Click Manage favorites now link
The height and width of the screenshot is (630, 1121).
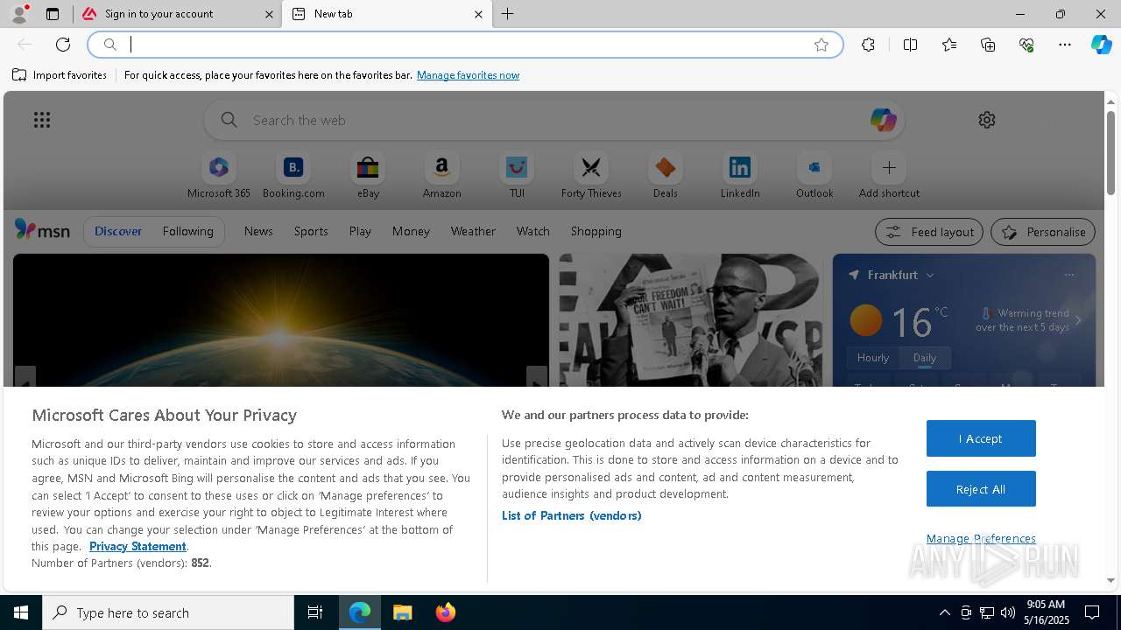click(468, 75)
